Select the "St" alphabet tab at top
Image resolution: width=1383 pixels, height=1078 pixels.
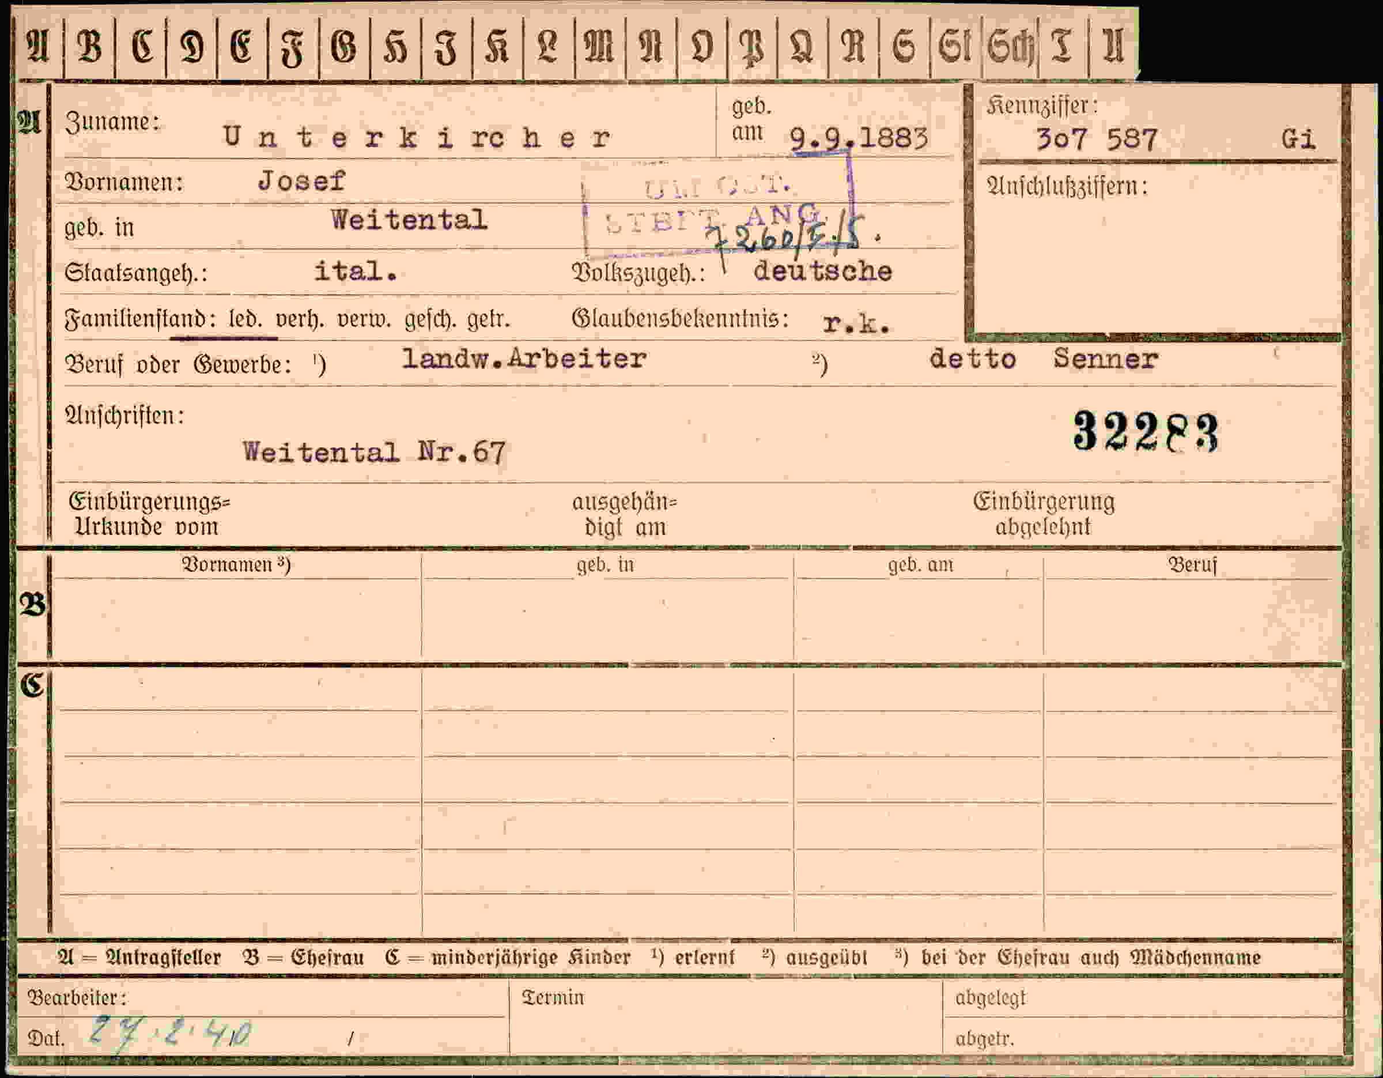click(x=955, y=46)
